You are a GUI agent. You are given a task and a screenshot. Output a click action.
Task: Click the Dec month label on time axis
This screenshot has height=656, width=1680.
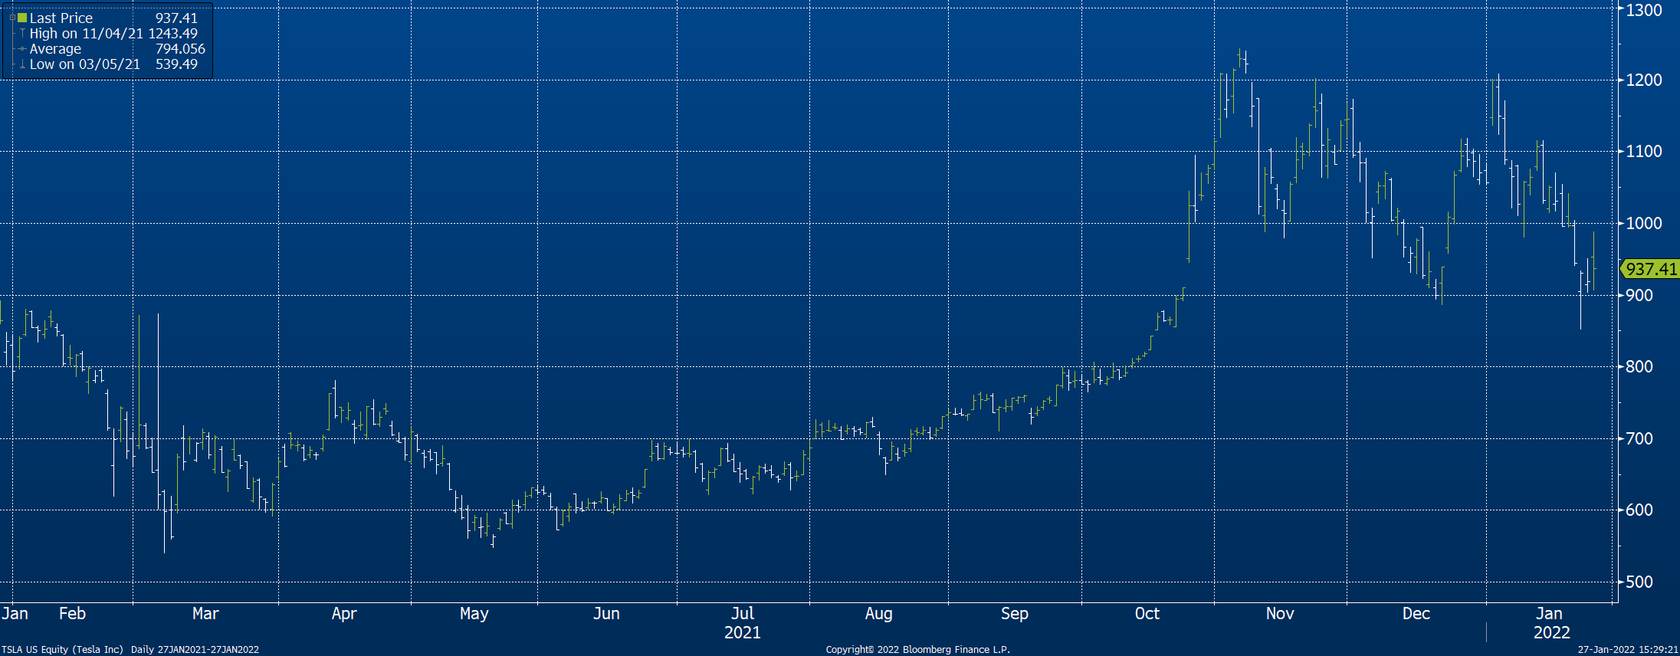point(1416,613)
